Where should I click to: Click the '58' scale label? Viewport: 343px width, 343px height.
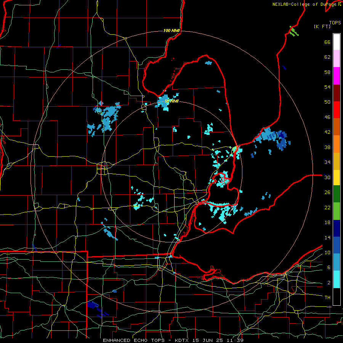pyautogui.click(x=327, y=72)
